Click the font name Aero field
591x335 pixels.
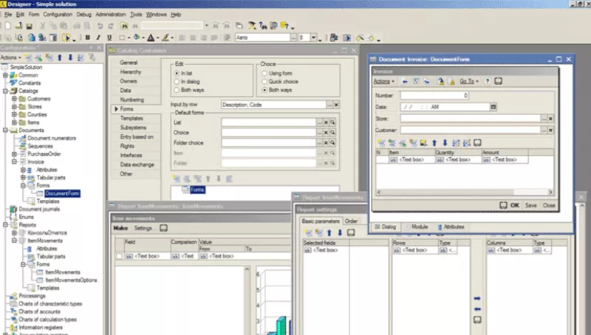[263, 38]
